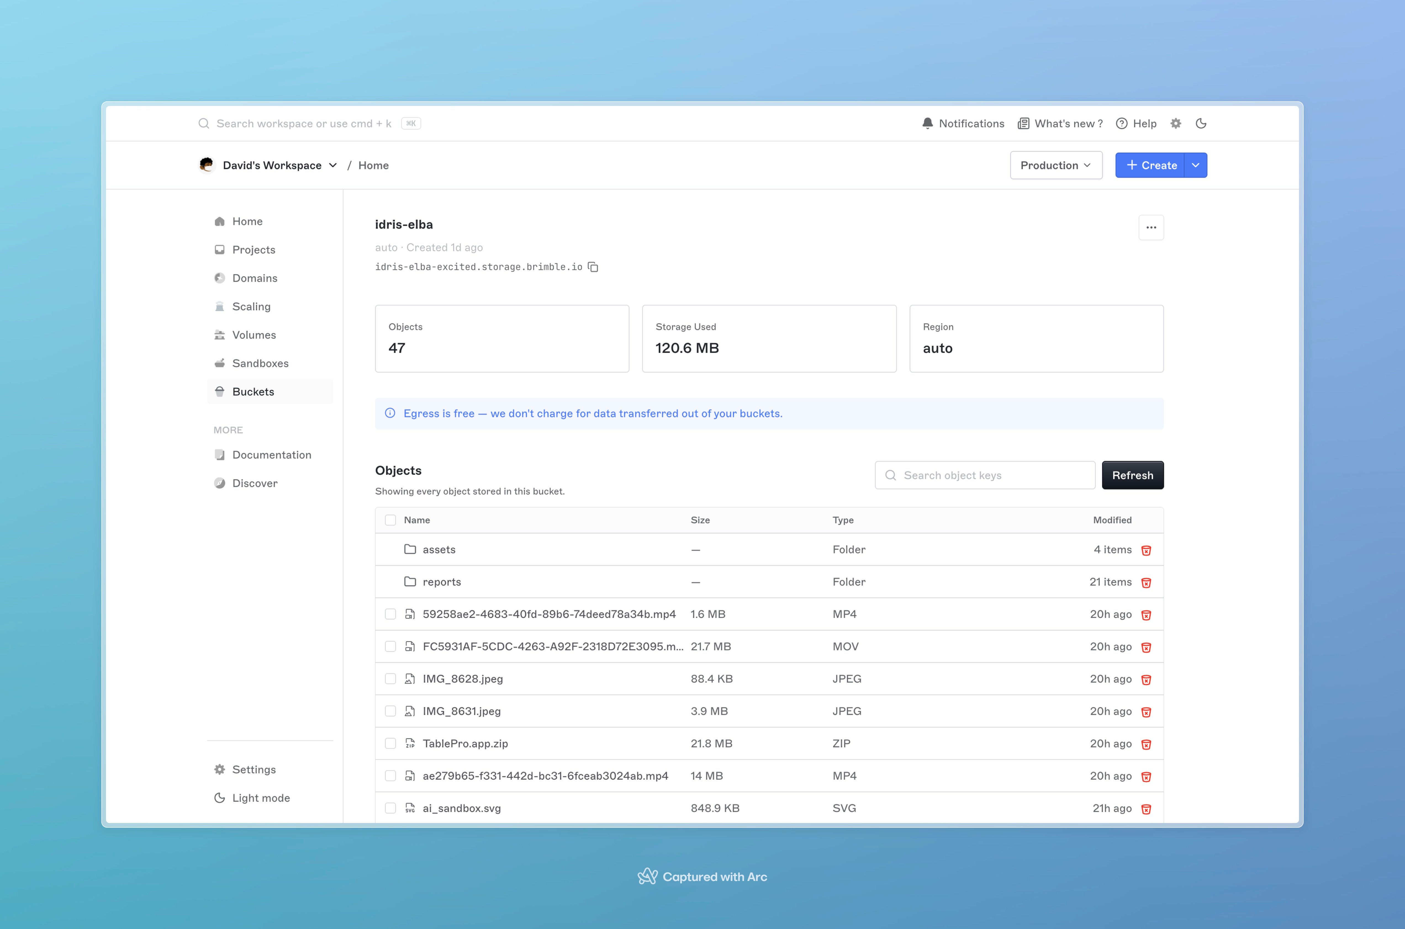
Task: Open the Production environment dropdown
Action: [x=1056, y=165]
